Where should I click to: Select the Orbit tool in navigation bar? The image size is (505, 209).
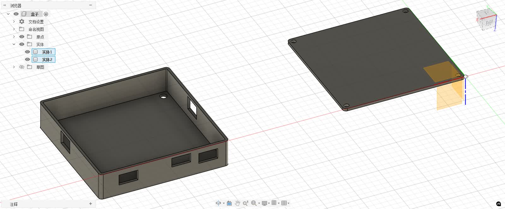tap(218, 203)
